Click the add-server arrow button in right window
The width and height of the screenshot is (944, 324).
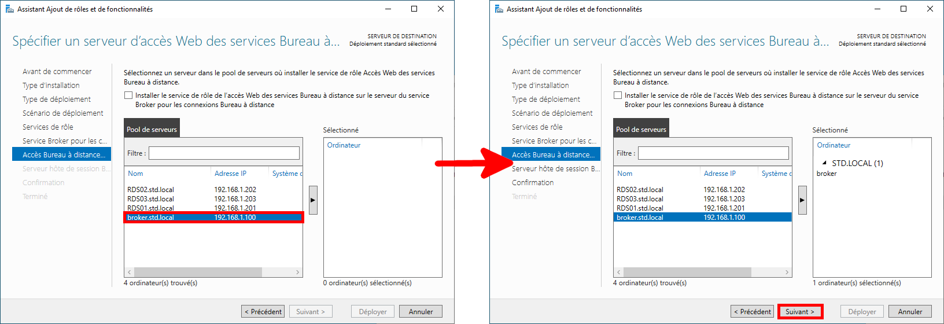(x=802, y=200)
